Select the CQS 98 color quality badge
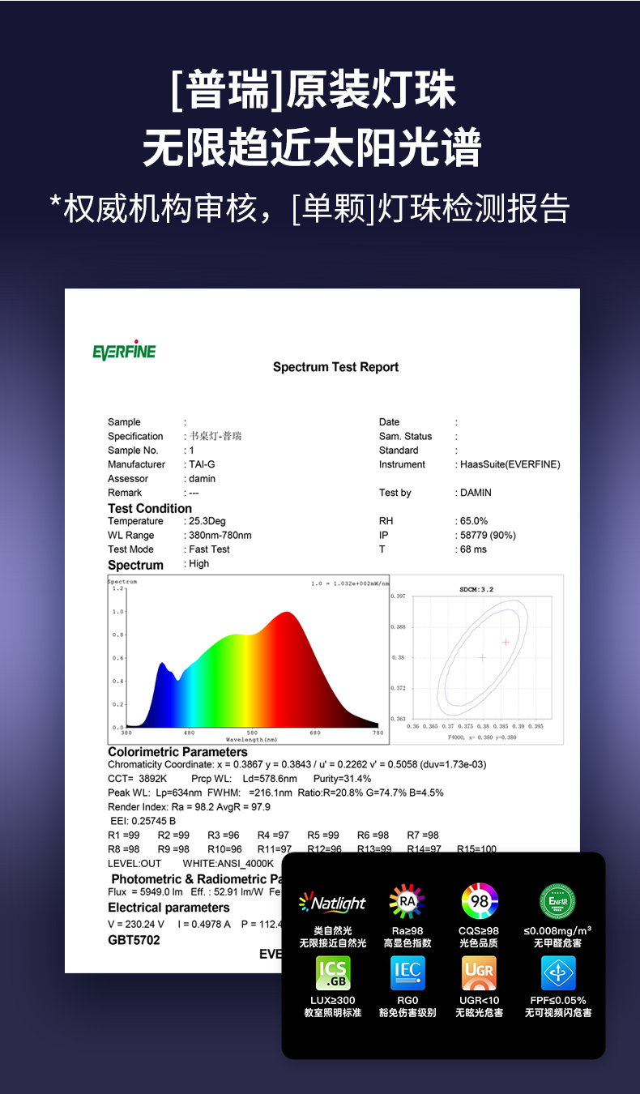640x1094 pixels. [480, 901]
